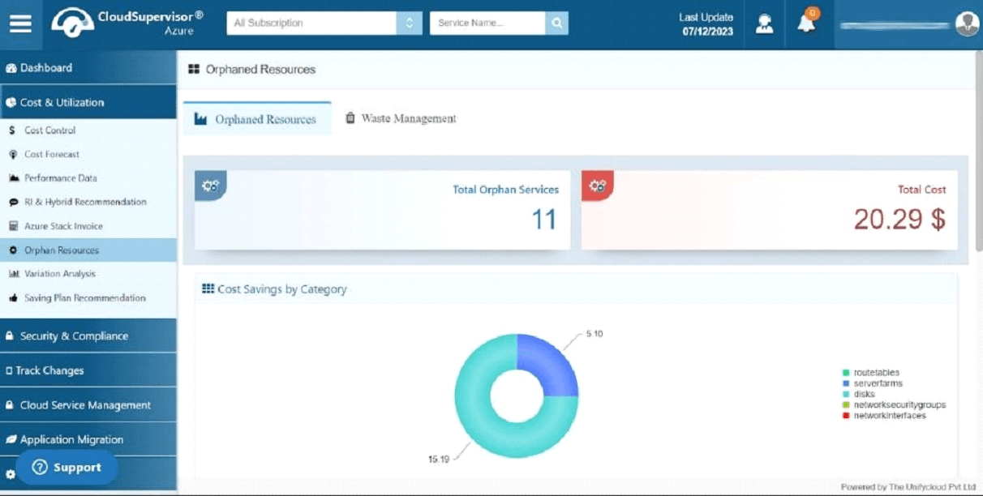Viewport: 983px width, 496px height.
Task: Toggle routetables legend swatch
Action: click(x=846, y=373)
